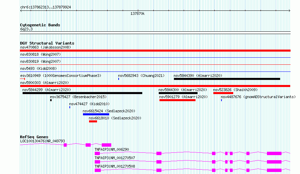
Task: Click the blue nsv5682943 variant tick
Action: pyautogui.click(x=119, y=79)
